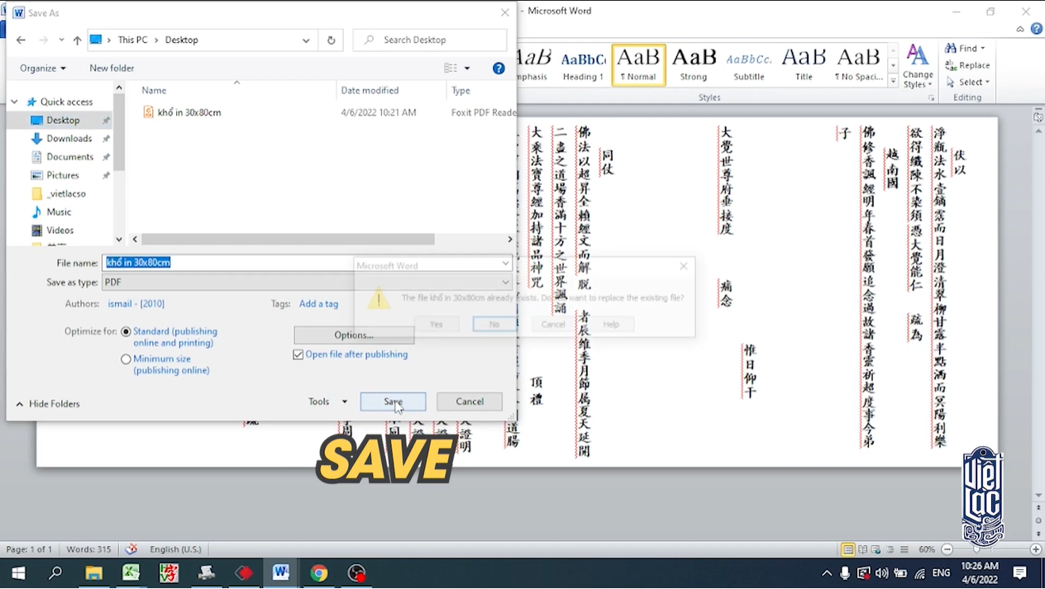Open the recent locations dropdown arrow
Screen dimensions: 1045x589
point(61,40)
